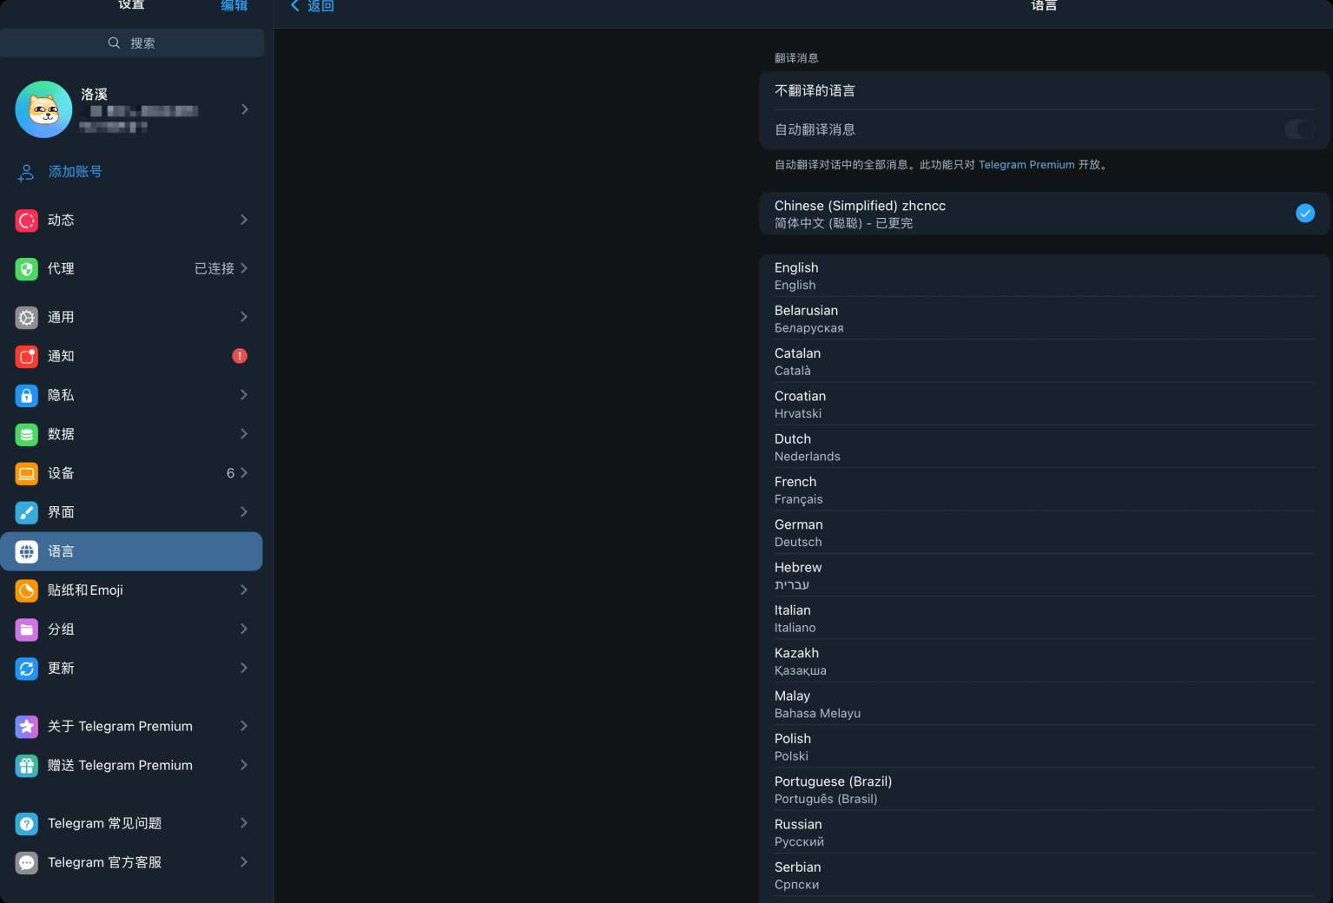Select Chinese (Simplified) zhcncc checkmark

point(1304,214)
